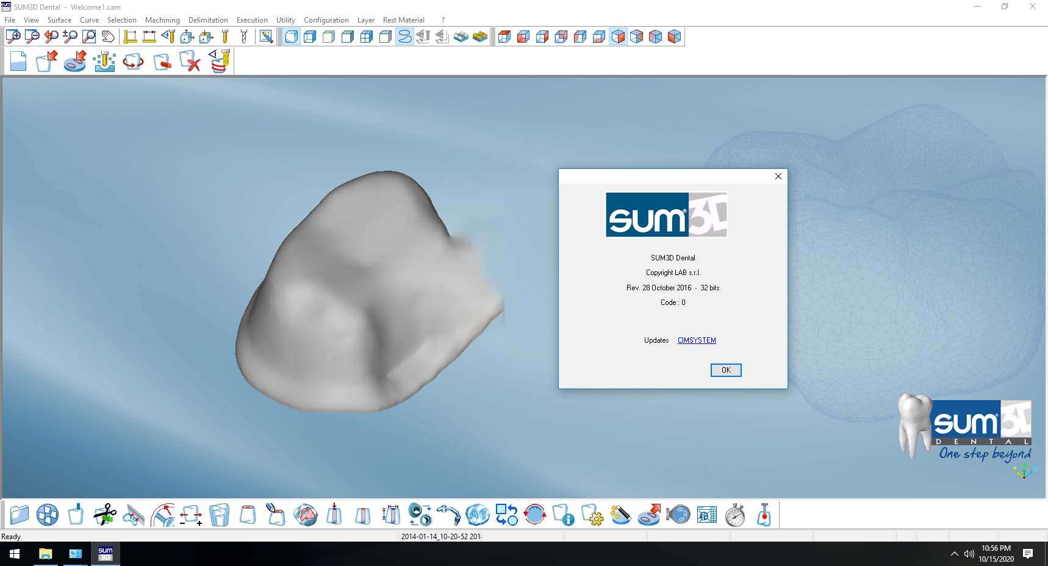This screenshot has width=1048, height=566.
Task: Click the stopwatch timer icon
Action: point(735,515)
